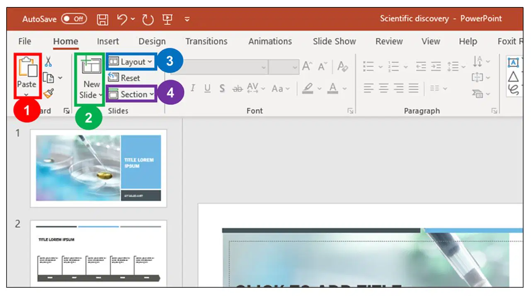Click the Undo arrow icon

[x=123, y=19]
